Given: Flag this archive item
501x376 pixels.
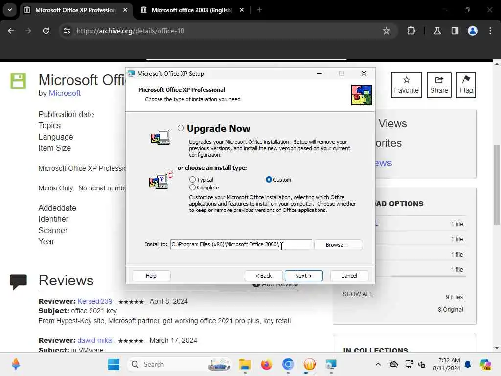Looking at the screenshot, I should click(466, 85).
